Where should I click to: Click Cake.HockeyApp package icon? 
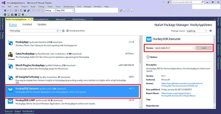click(x=10, y=55)
